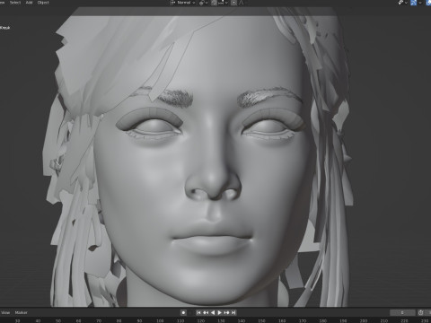Play the animation forward
The image size is (431, 323).
219,312
